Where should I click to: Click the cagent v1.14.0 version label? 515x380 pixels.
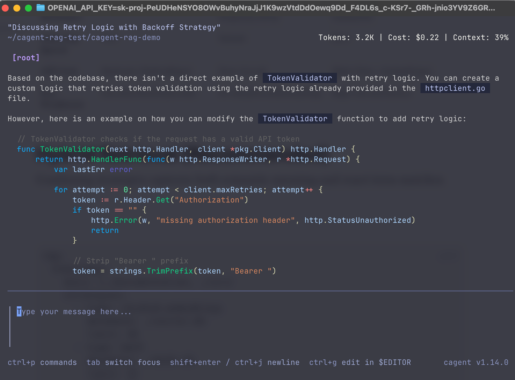476,363
